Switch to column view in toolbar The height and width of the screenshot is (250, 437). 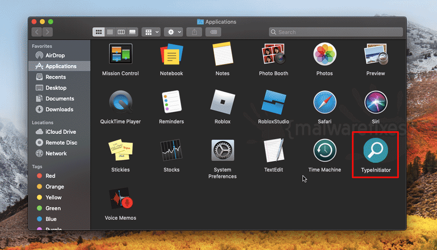pos(121,32)
